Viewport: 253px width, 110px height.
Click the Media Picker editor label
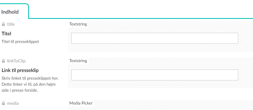click(81, 103)
